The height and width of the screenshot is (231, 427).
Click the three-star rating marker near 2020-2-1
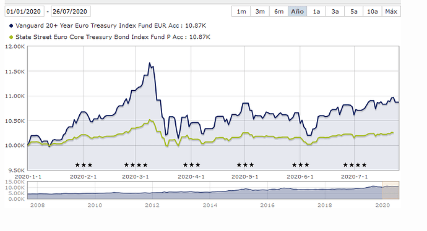coord(84,165)
